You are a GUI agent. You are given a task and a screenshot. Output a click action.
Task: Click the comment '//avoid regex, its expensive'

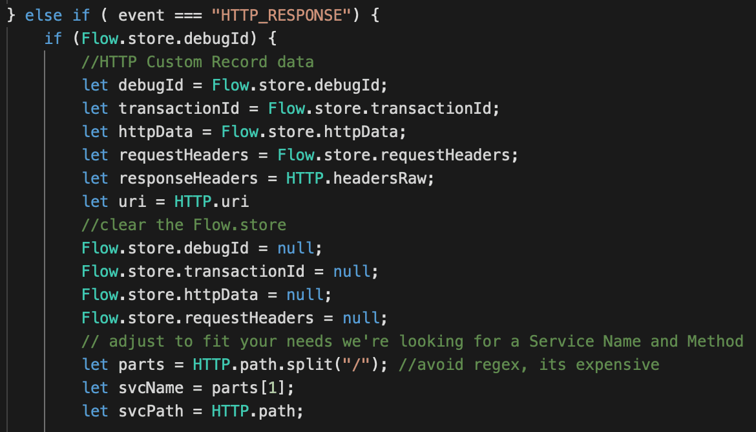[x=529, y=365]
